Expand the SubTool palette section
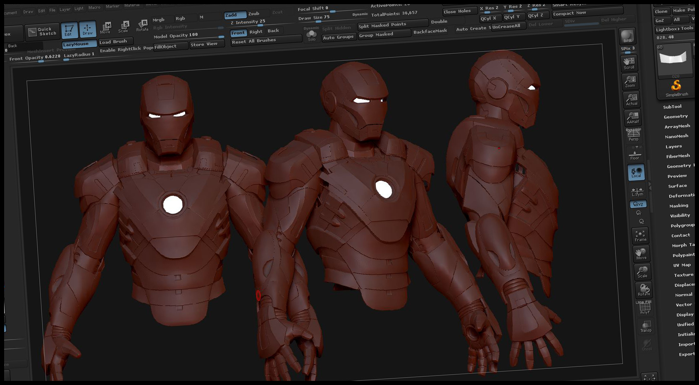699x385 pixels. pyautogui.click(x=672, y=107)
